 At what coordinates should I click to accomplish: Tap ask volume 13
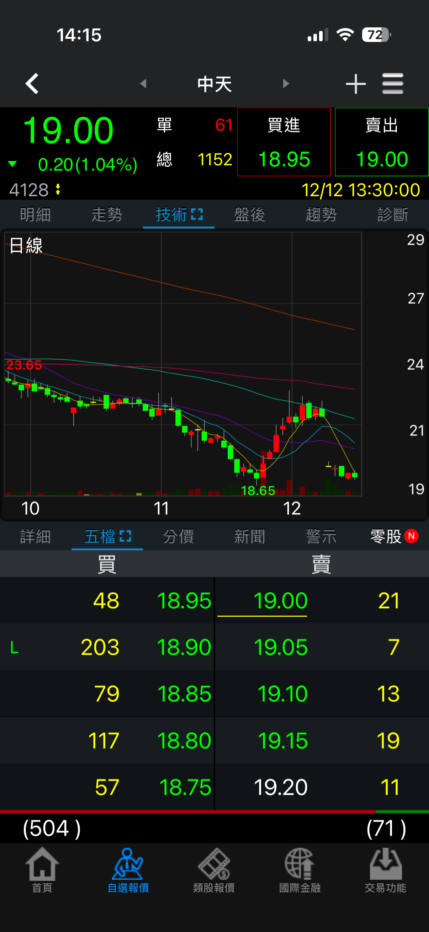388,694
